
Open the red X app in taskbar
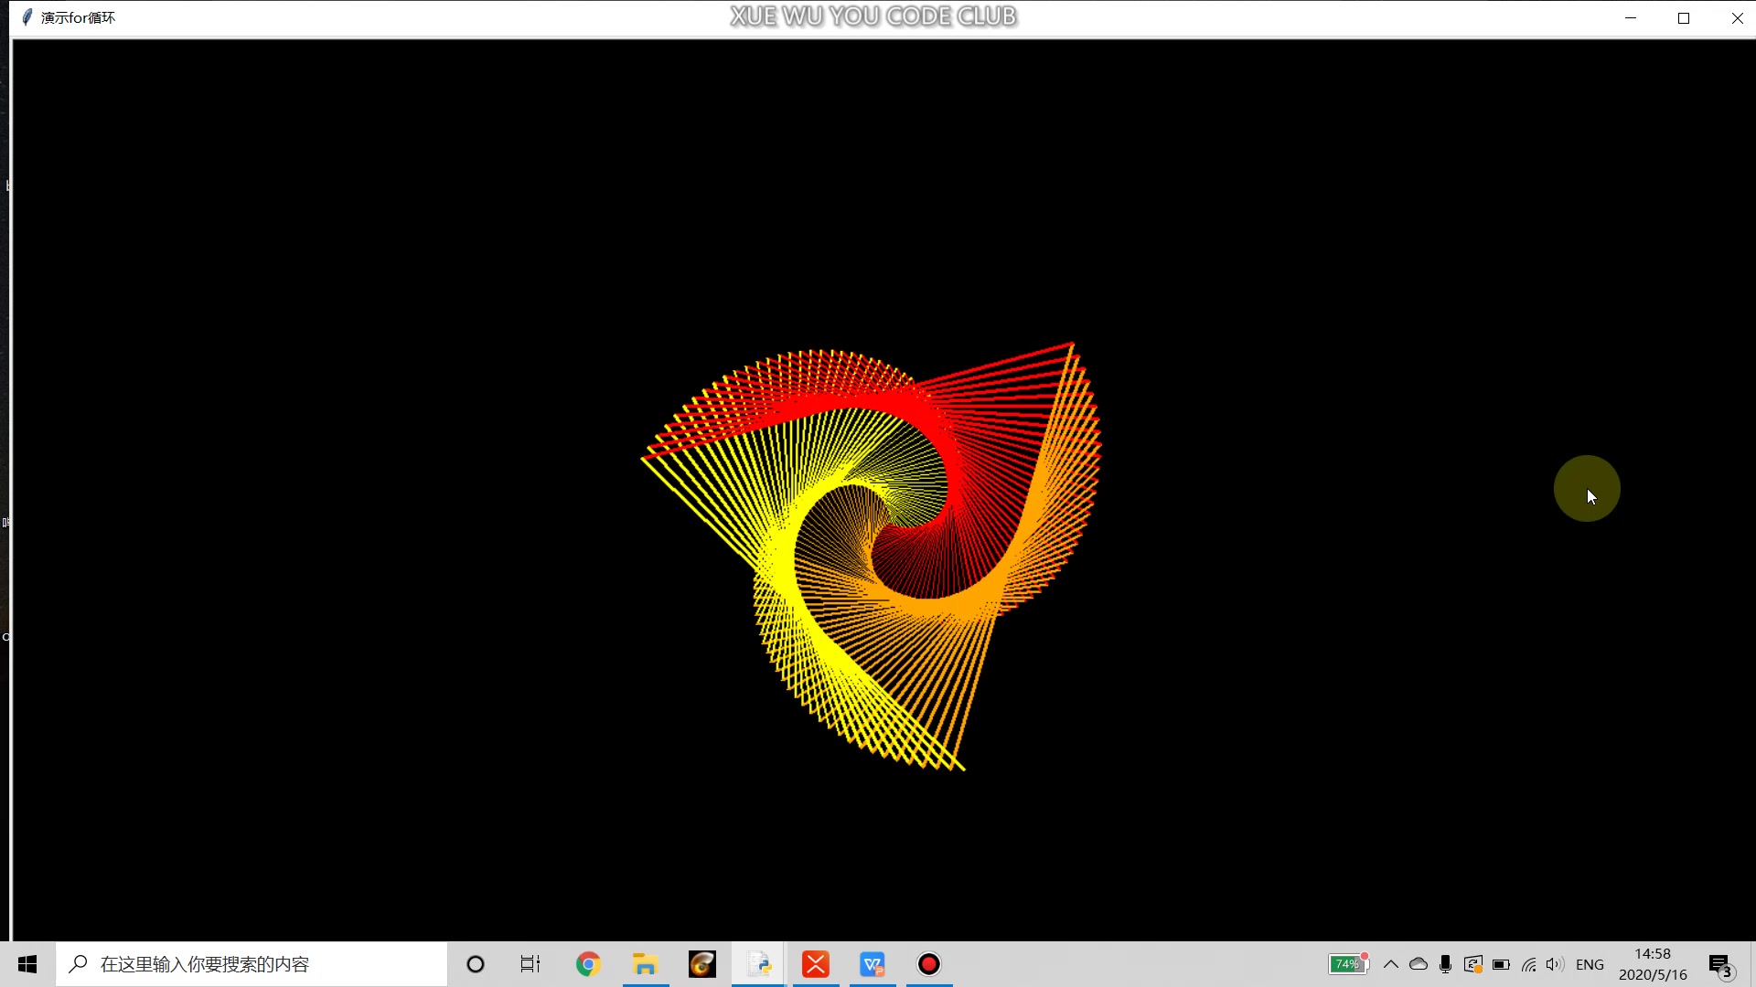(816, 964)
